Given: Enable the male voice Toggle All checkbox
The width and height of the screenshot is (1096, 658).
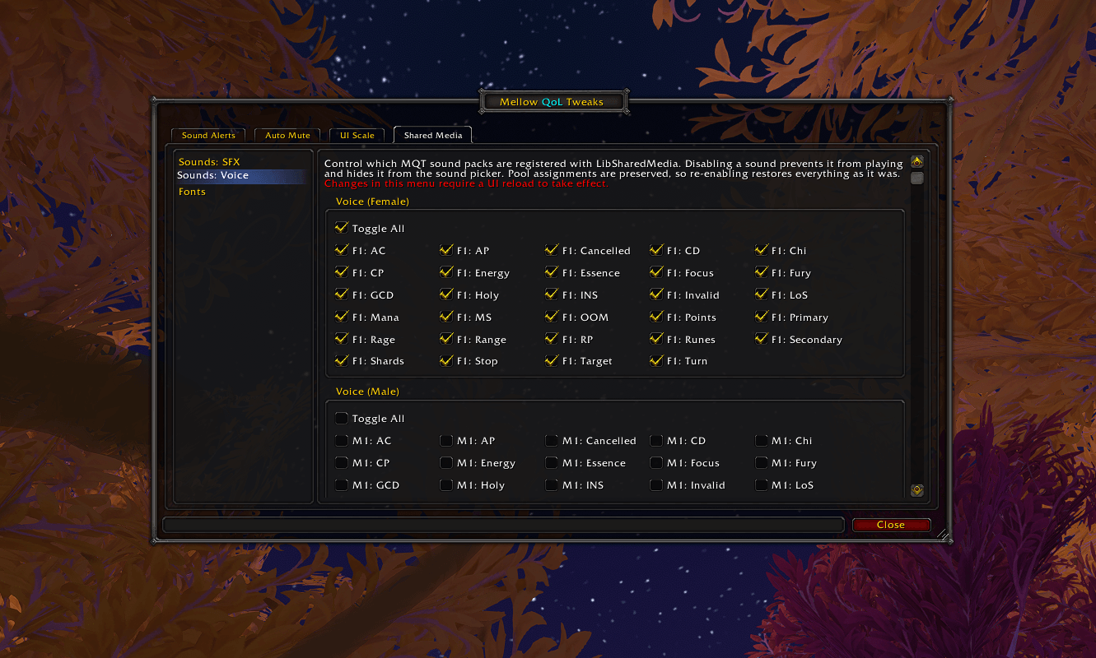Looking at the screenshot, I should pyautogui.click(x=342, y=418).
